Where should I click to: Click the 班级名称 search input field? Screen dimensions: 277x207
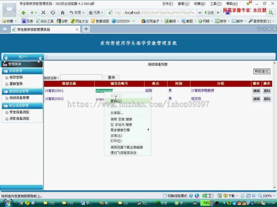[81, 78]
